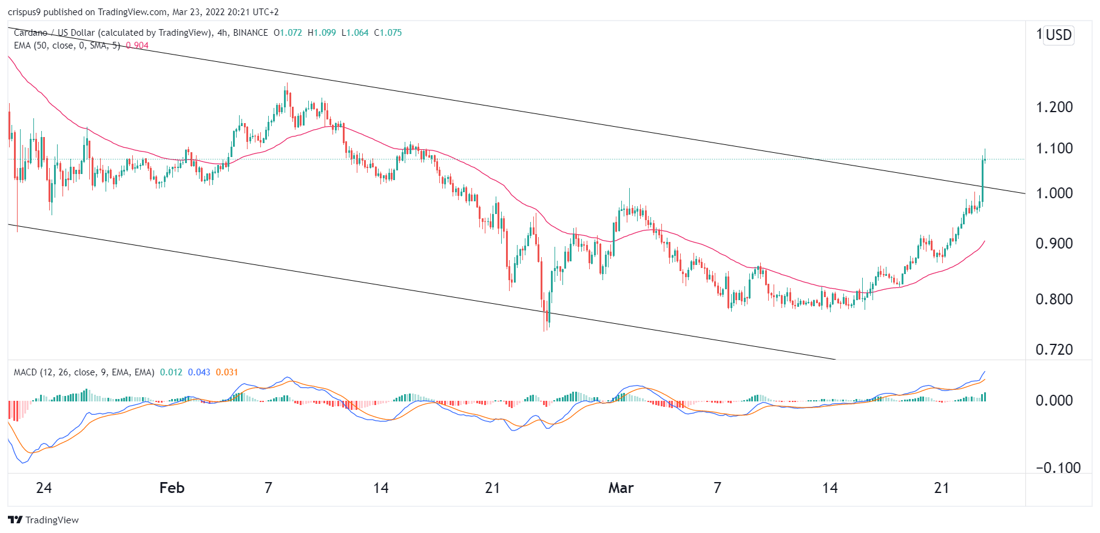
Task: Click the EMA value 0.904
Action: pos(137,45)
